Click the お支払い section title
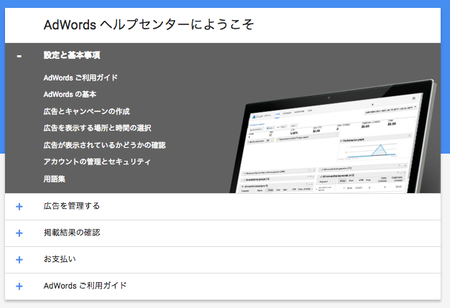450x308 pixels. [60, 259]
